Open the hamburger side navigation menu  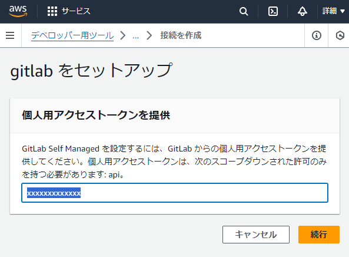pos(10,35)
